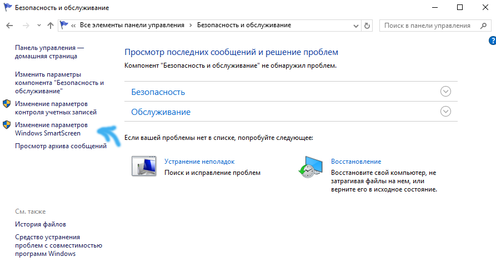496x267 pixels.
Task: Click the search magnifier icon
Action: pyautogui.click(x=483, y=26)
